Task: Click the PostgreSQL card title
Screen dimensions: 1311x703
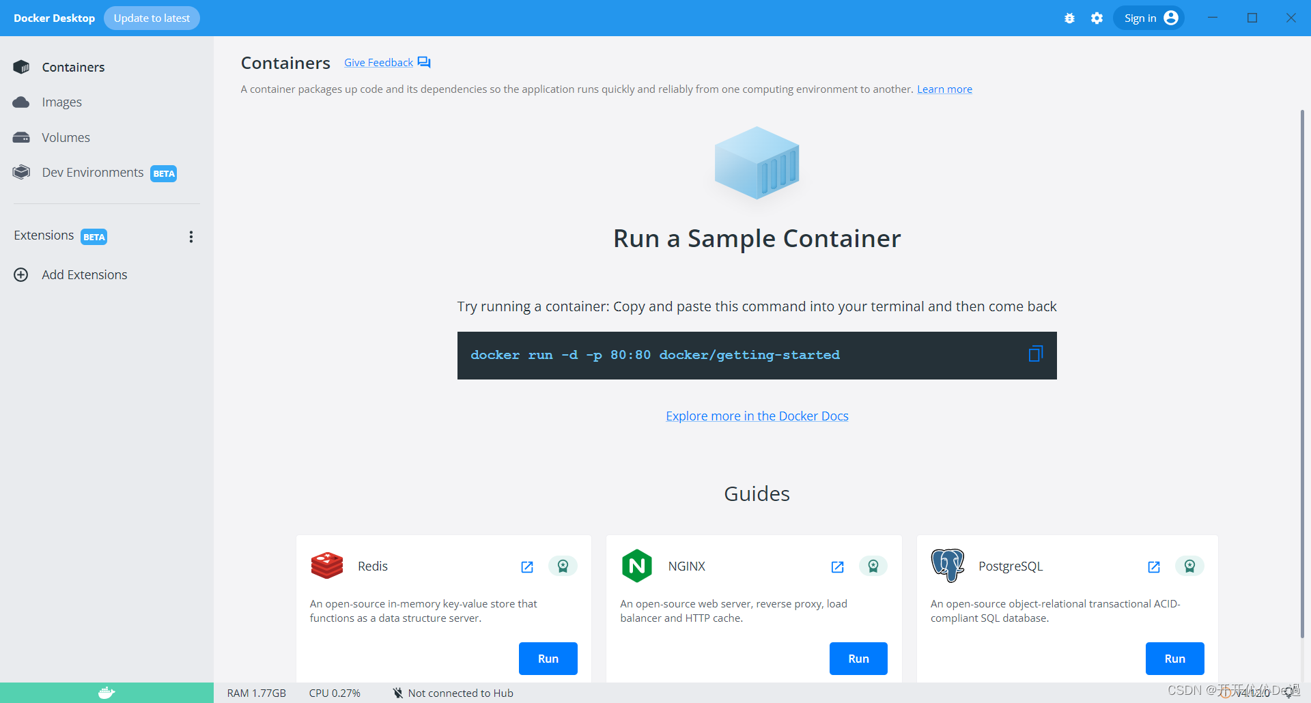Action: tap(1011, 566)
